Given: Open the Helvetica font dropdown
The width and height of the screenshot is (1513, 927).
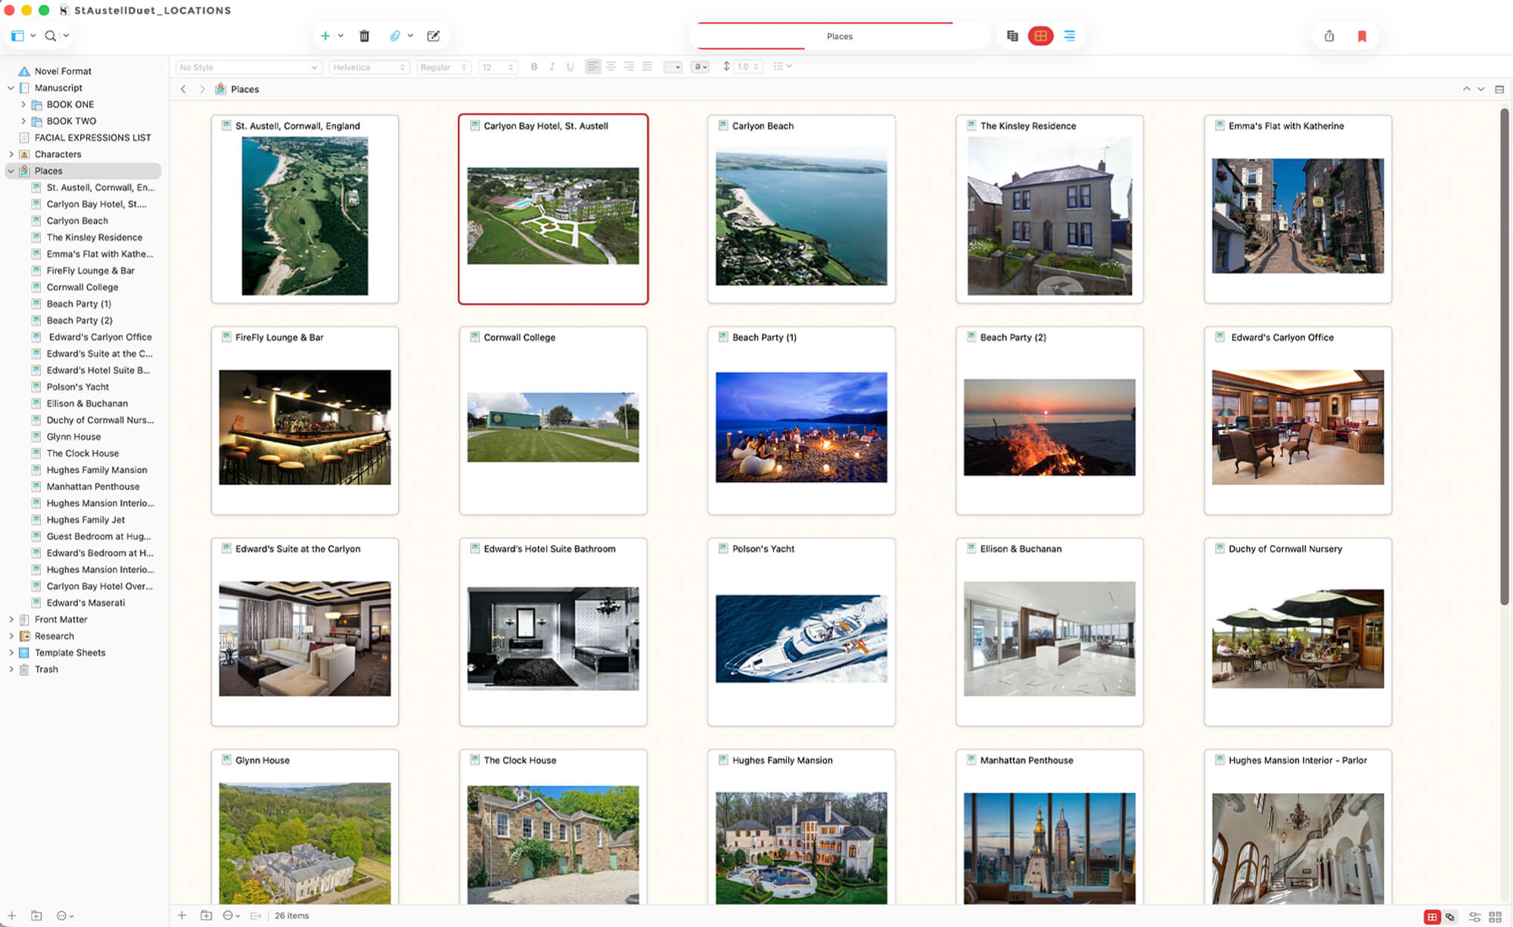Looking at the screenshot, I should point(369,67).
